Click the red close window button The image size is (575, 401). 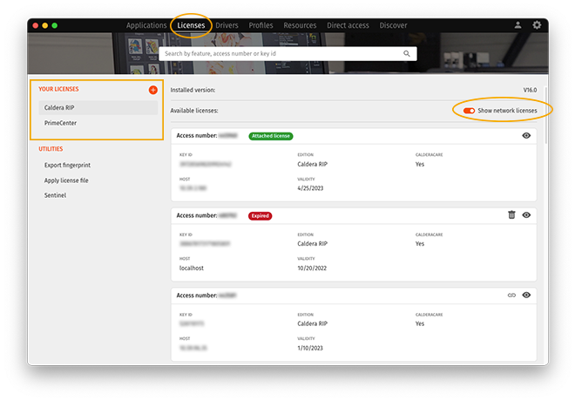(36, 25)
